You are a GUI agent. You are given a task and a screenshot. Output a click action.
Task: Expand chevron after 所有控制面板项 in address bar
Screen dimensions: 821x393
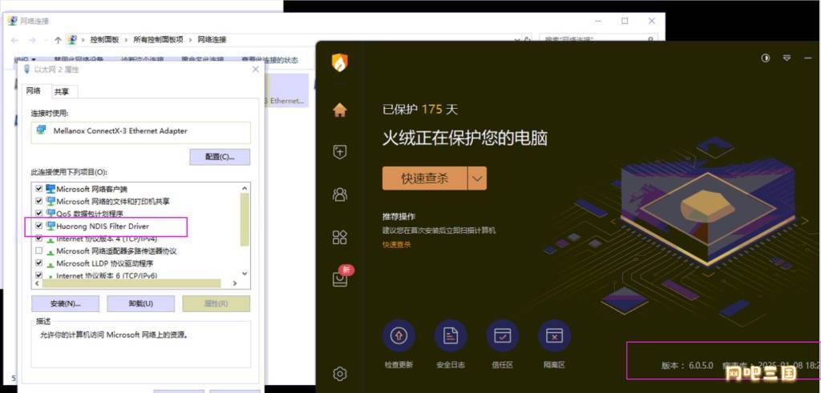pyautogui.click(x=191, y=40)
